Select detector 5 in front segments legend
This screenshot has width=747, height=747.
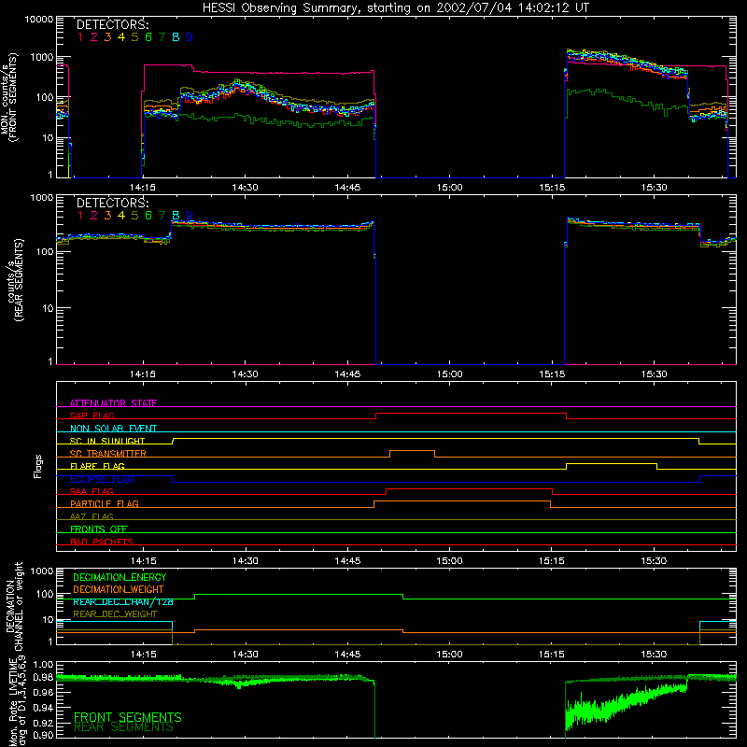[x=134, y=37]
